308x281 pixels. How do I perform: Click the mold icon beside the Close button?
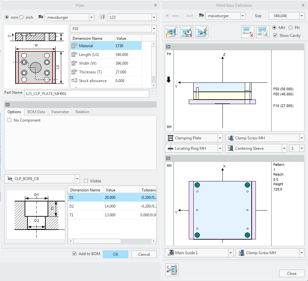click(172, 270)
